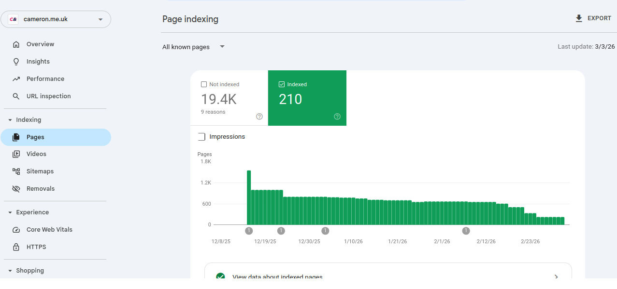Click the help icon beside the Indexed count
The width and height of the screenshot is (617, 289).
pyautogui.click(x=337, y=116)
